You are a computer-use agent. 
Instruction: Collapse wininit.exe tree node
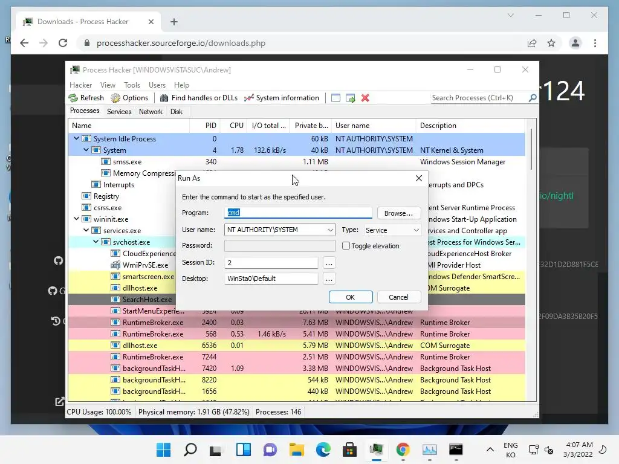(77, 219)
